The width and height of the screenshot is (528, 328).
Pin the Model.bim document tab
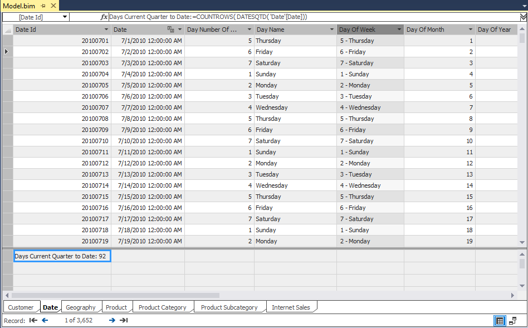coord(43,6)
